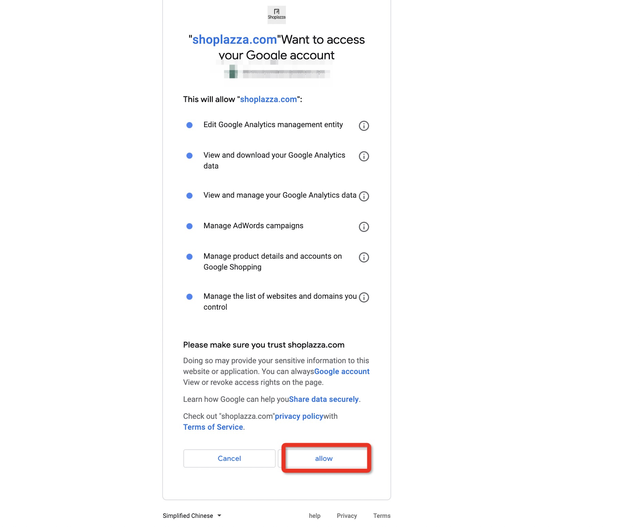Click the Shoplazza logo at top

point(276,15)
